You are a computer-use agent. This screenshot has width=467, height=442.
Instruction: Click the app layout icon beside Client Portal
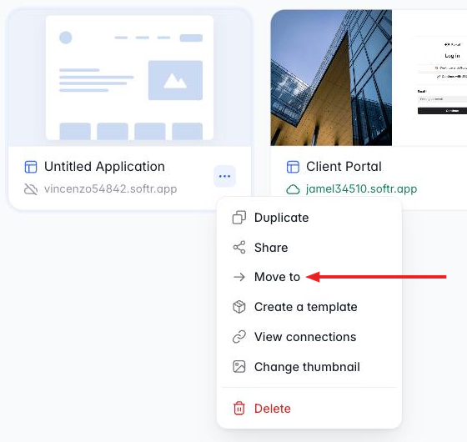tap(293, 167)
